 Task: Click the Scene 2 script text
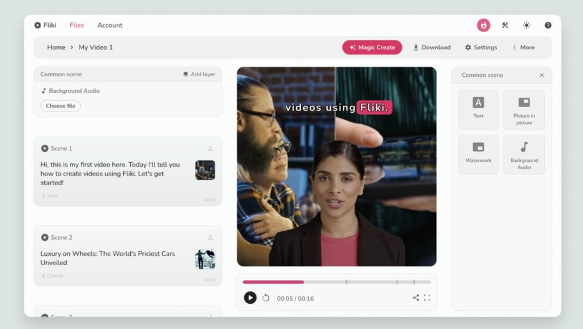point(108,258)
